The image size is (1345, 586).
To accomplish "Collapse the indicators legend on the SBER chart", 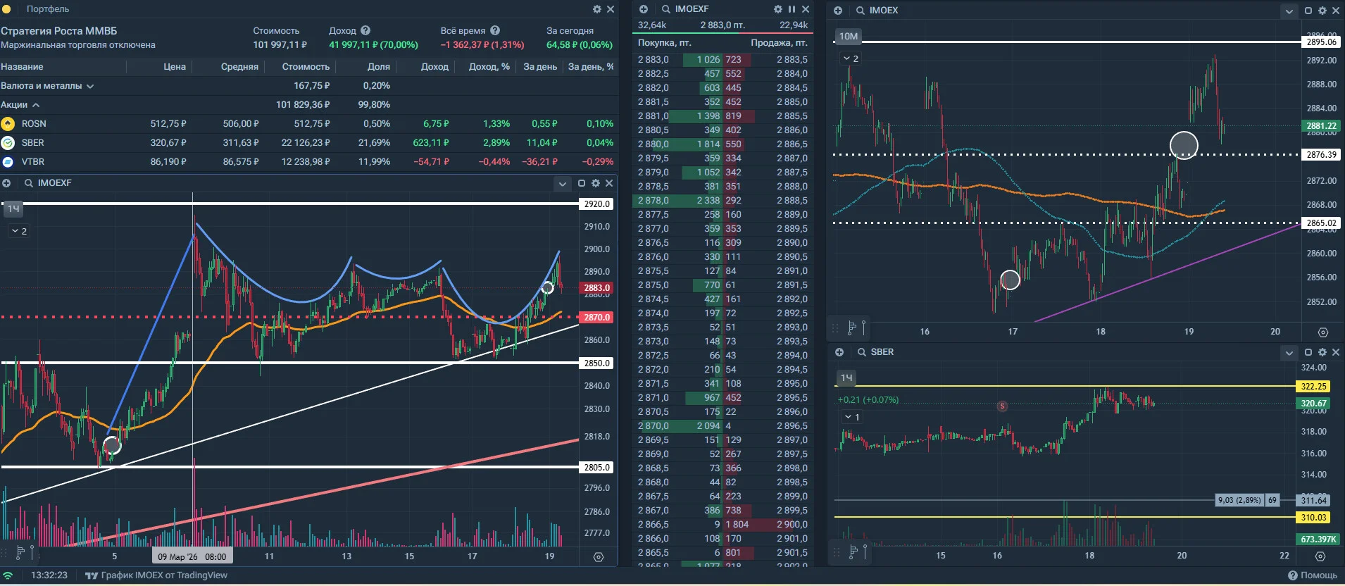I will click(x=852, y=417).
